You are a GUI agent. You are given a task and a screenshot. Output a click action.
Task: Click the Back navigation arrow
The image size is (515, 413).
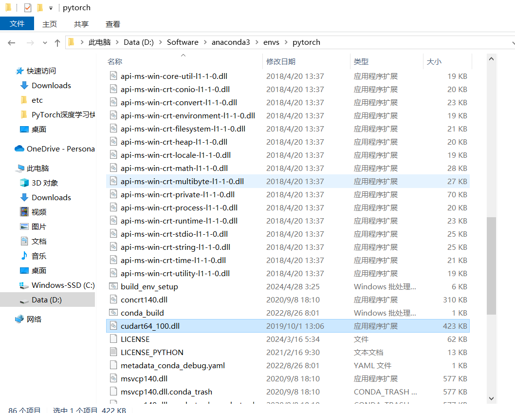[12, 43]
